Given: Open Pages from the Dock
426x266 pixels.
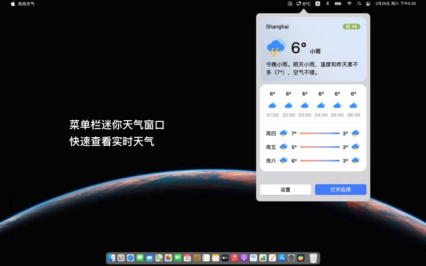Looking at the screenshot, I should [272, 258].
